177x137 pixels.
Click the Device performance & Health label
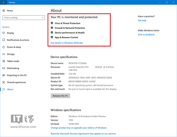[x=70, y=33]
